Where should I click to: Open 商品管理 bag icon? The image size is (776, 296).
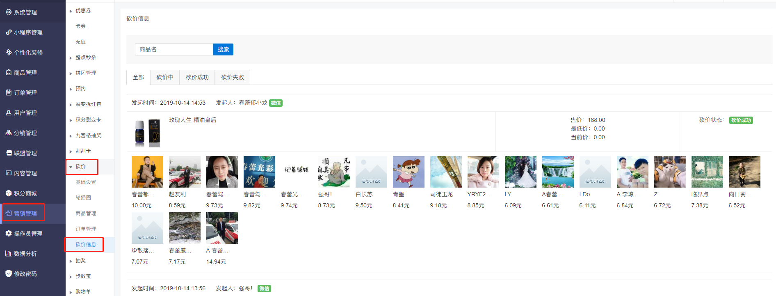click(9, 72)
